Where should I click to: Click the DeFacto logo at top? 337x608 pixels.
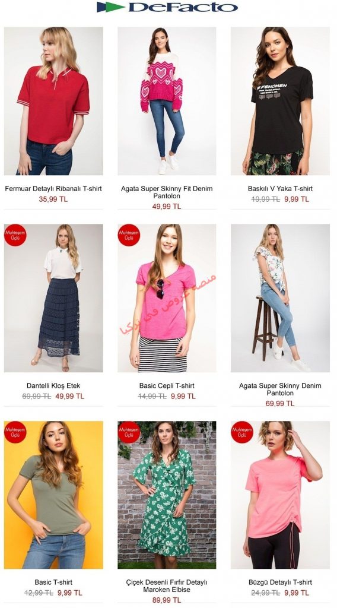click(x=167, y=7)
